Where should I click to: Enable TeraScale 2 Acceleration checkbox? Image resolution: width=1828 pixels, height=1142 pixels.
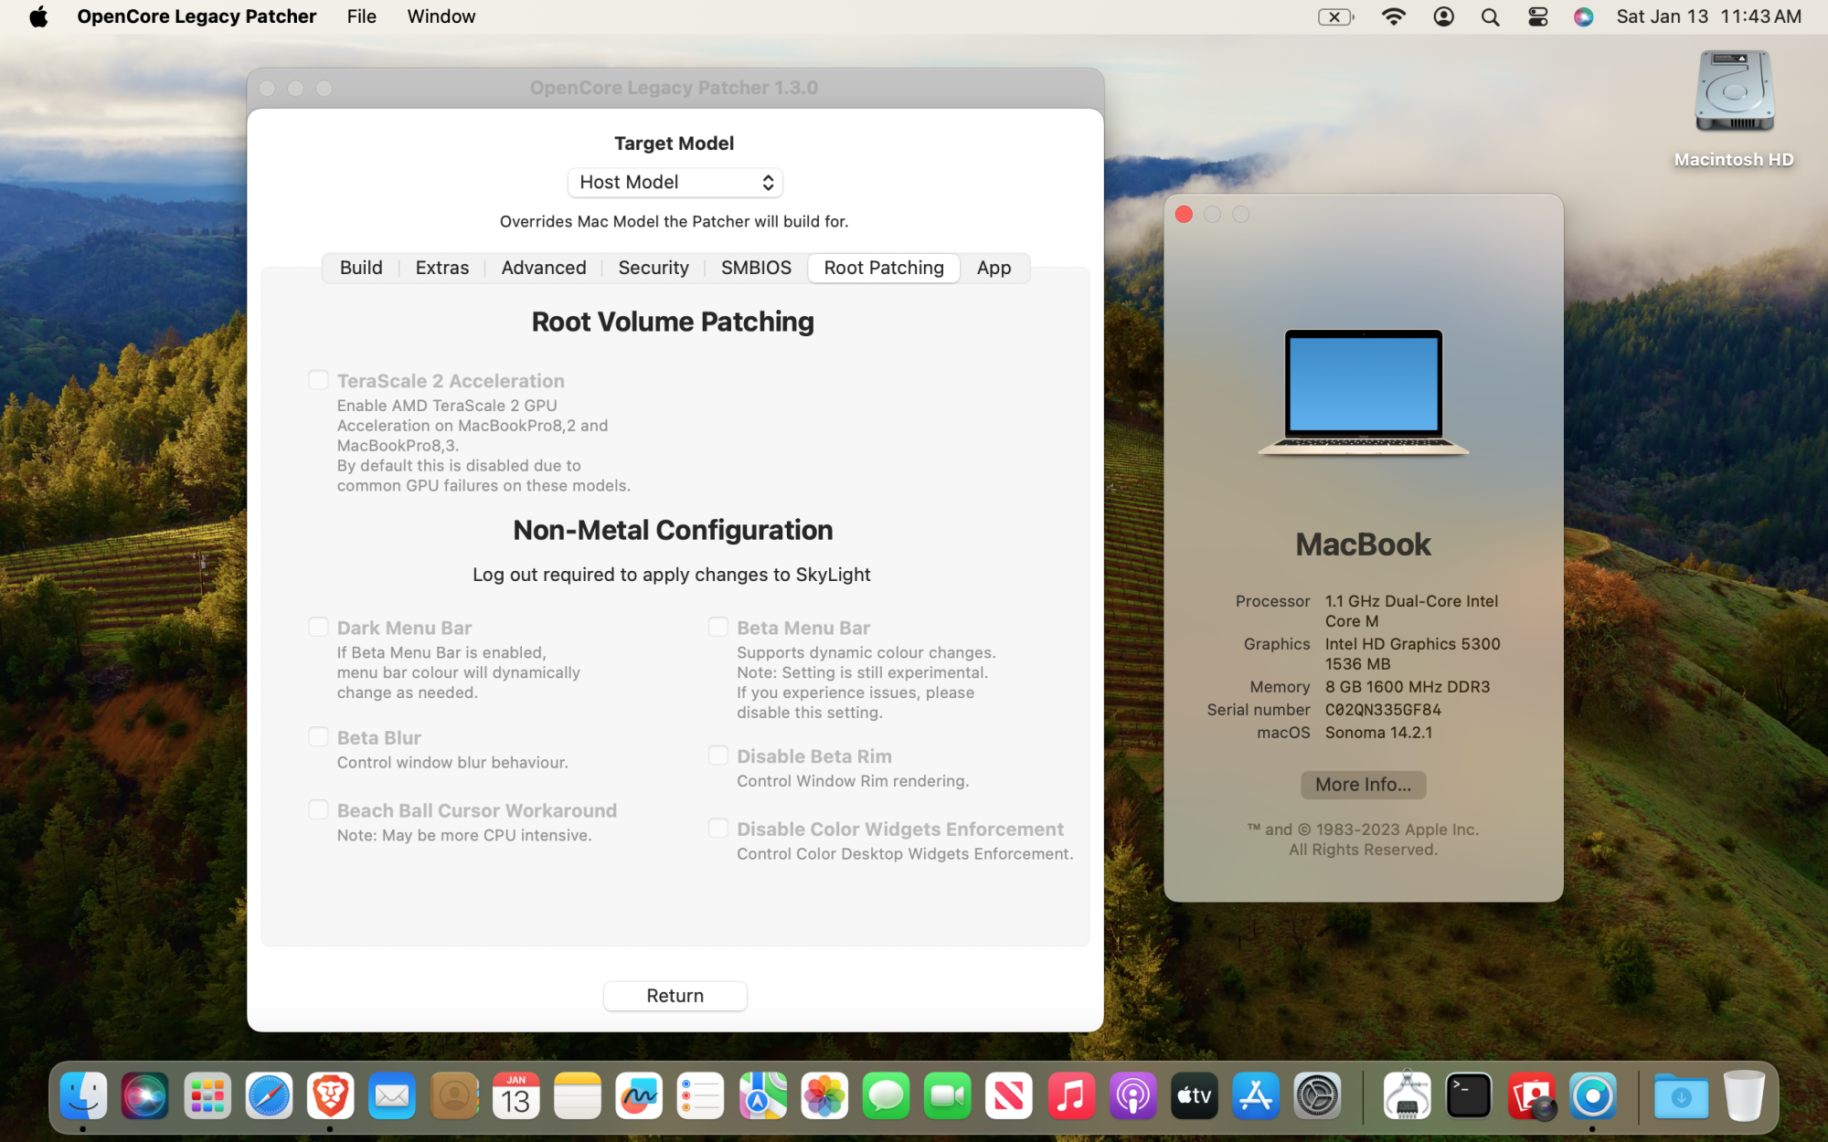[x=318, y=380]
